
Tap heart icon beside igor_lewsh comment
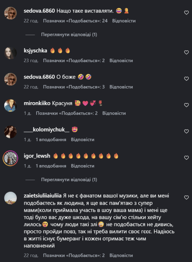186,158
